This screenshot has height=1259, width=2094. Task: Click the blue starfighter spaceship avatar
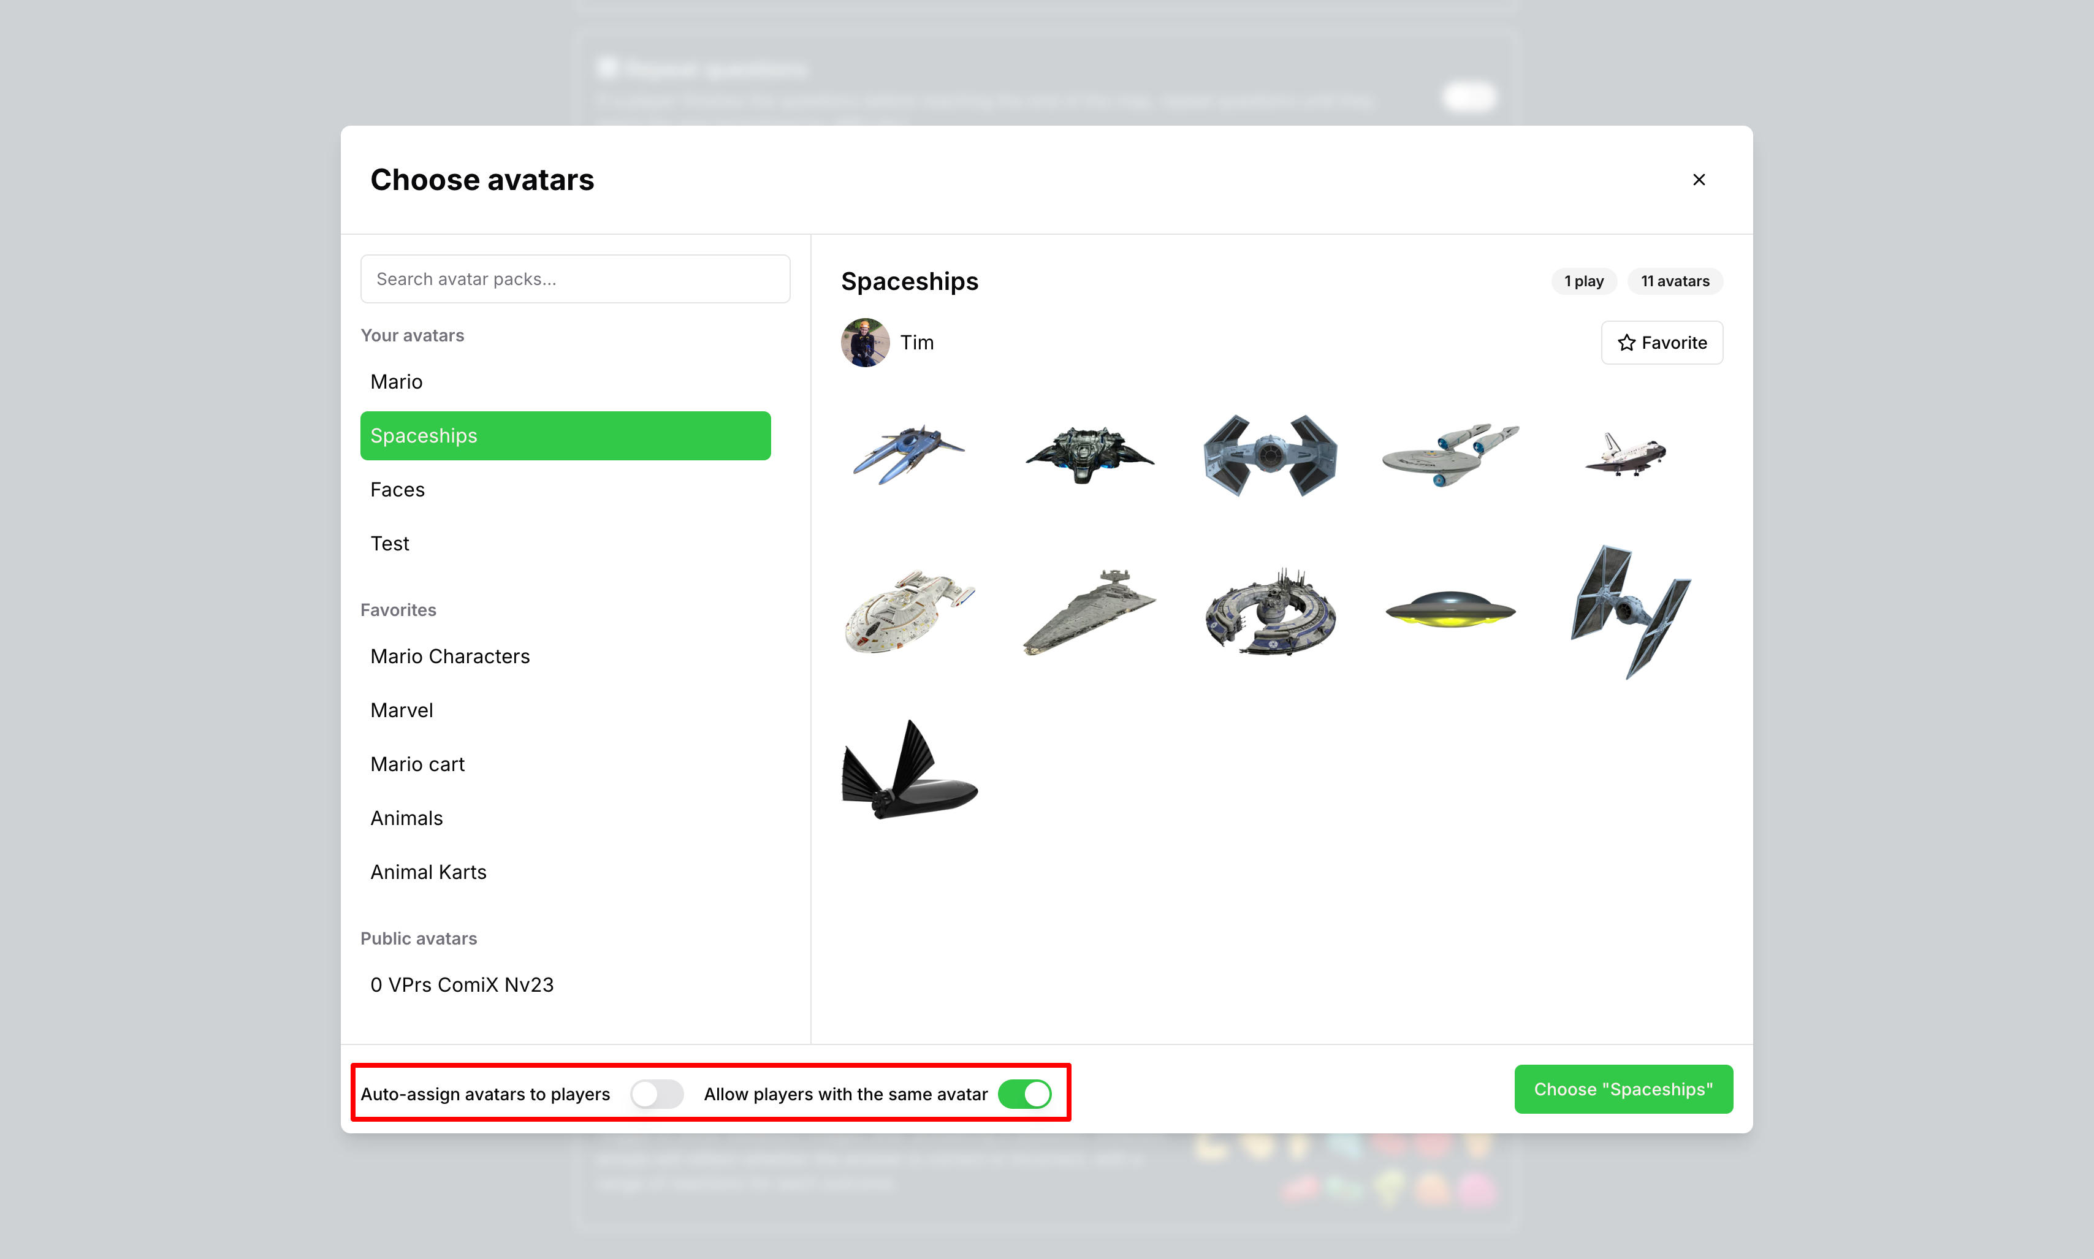point(908,454)
